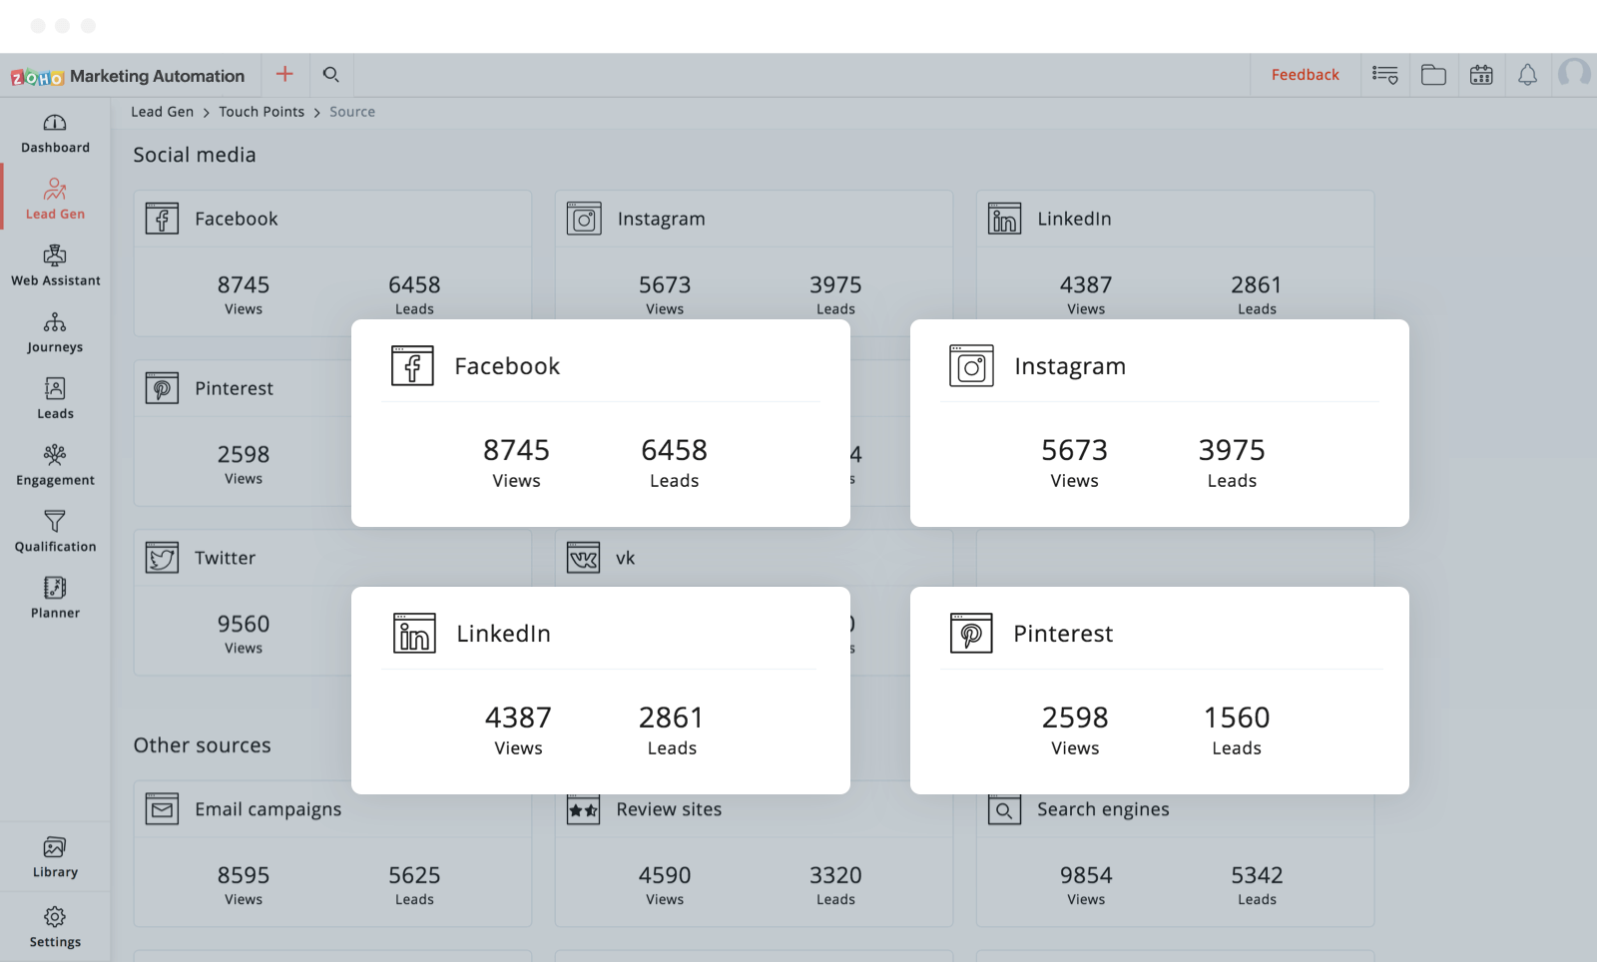Click the Lead Gen breadcrumb link
Image resolution: width=1597 pixels, height=962 pixels.
pyautogui.click(x=162, y=112)
